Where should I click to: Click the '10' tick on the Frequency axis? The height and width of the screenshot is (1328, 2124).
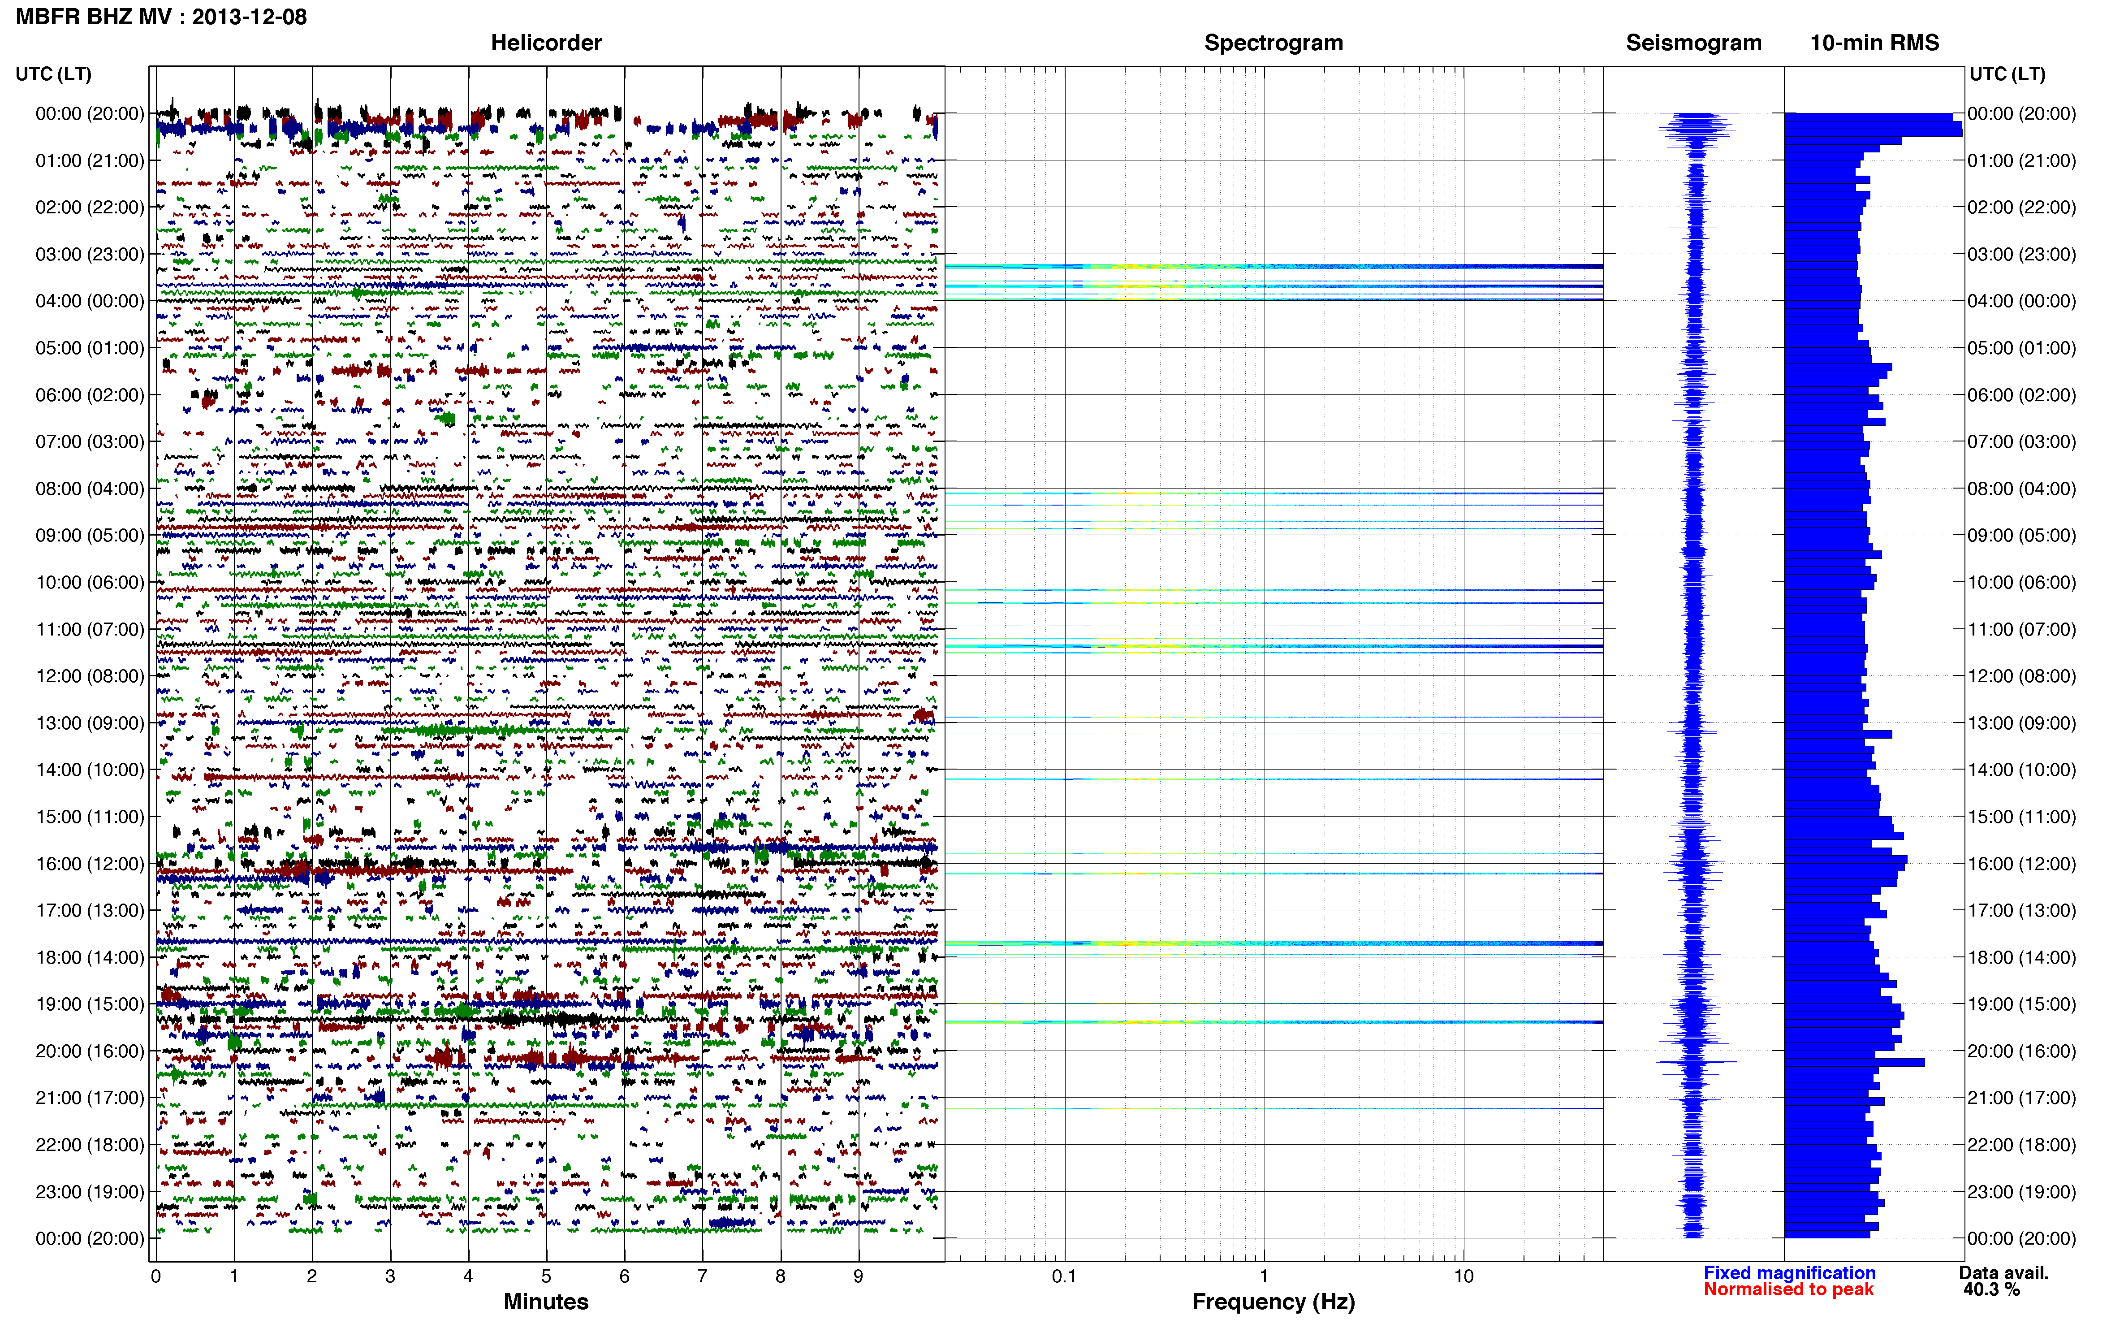tap(1463, 1276)
